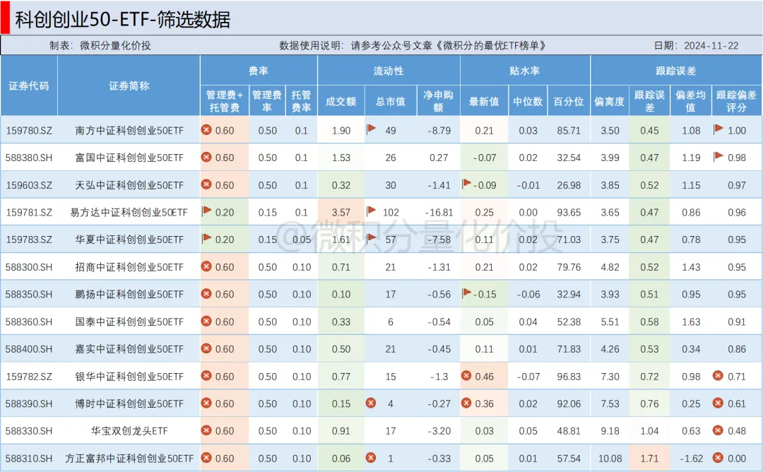Click the red X icon in the 159780.SZ fee cell
This screenshot has width=763, height=472.
click(206, 130)
